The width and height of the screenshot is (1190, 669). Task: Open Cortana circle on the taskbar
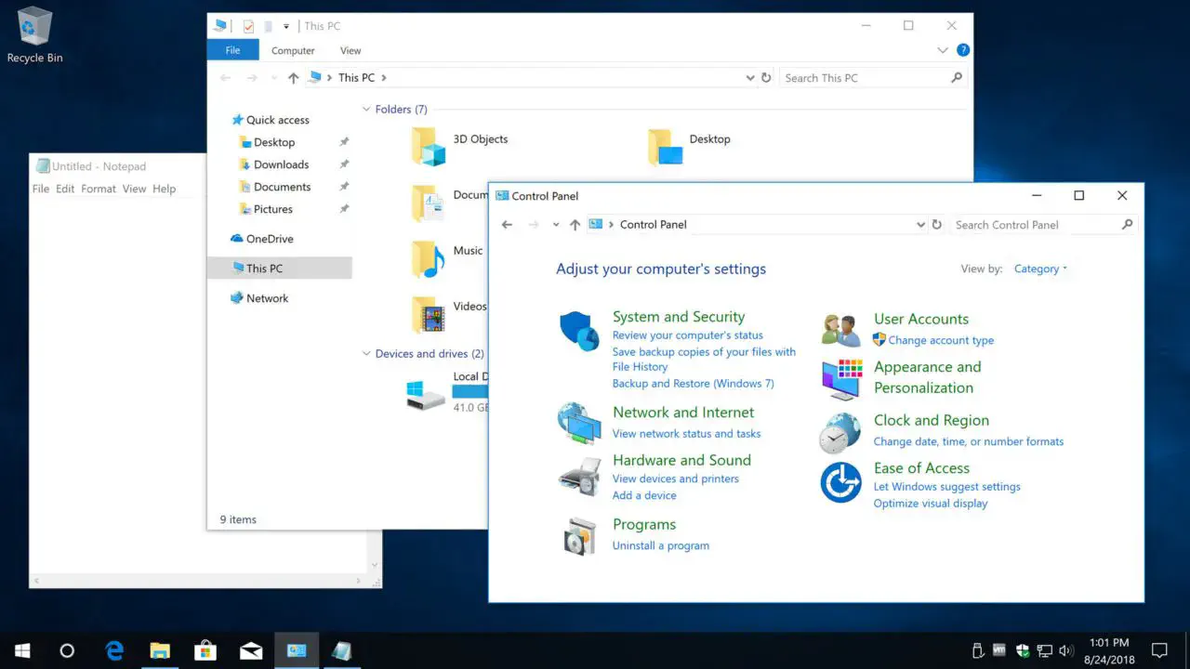[67, 650]
